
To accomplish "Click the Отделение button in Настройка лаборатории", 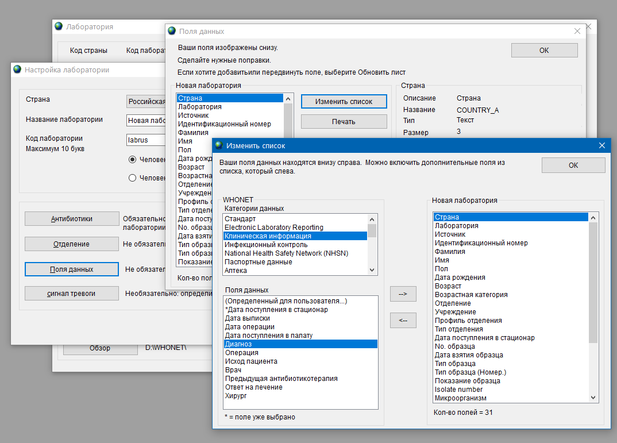I will (x=72, y=244).
